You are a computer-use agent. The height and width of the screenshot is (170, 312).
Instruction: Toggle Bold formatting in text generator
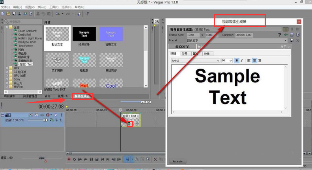click(237, 60)
